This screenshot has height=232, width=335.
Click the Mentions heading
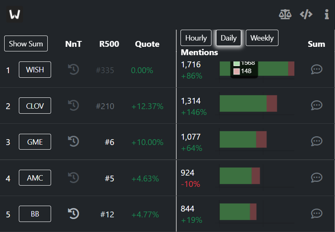tap(199, 52)
